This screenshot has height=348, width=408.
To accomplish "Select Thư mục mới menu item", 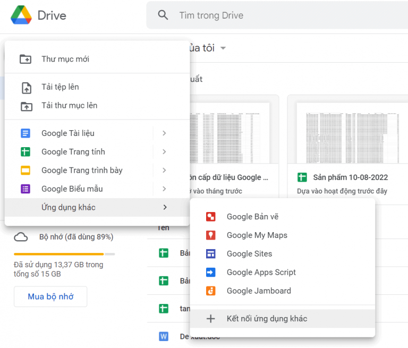I will click(97, 59).
